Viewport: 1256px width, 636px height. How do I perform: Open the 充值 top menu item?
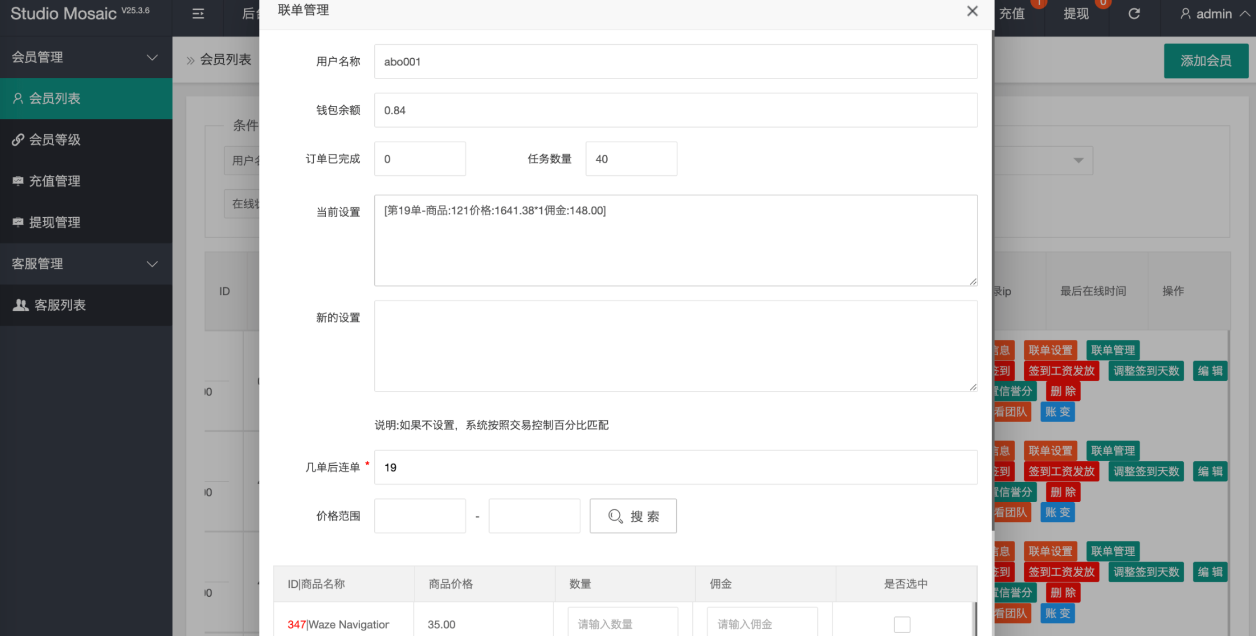pos(1012,14)
